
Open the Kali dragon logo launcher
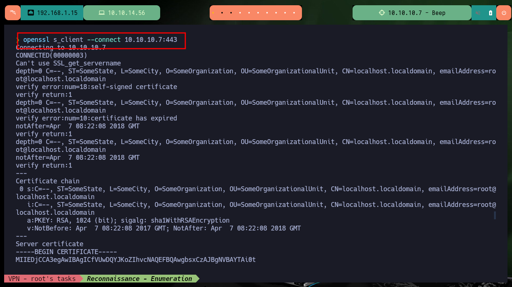(13, 13)
